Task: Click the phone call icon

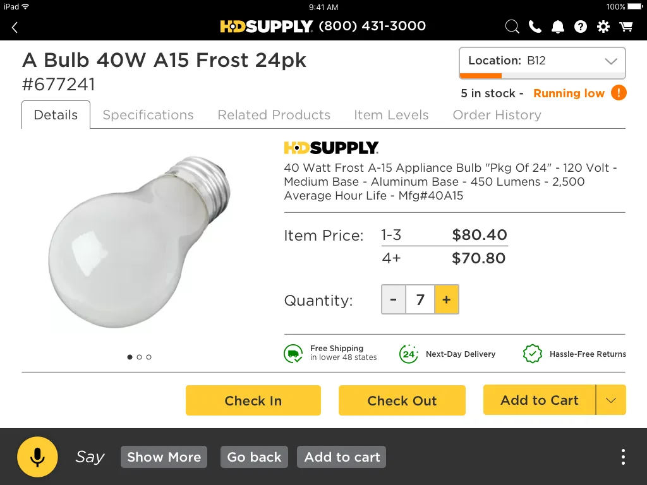Action: point(535,27)
